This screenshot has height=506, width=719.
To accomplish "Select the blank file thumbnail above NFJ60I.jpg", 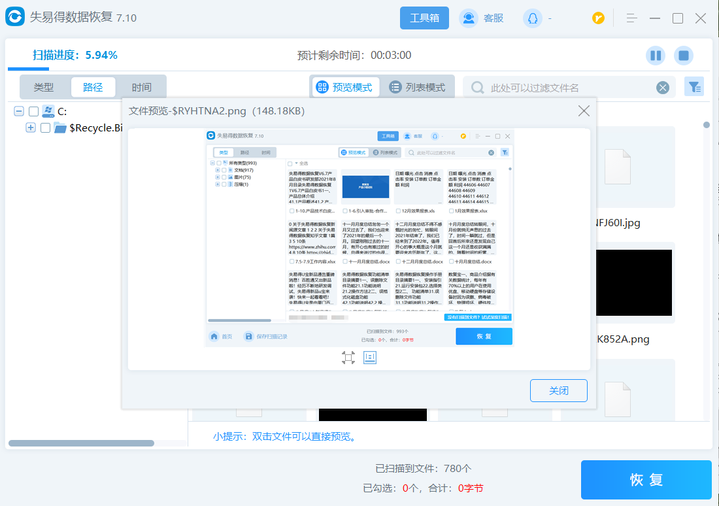I will [x=618, y=167].
